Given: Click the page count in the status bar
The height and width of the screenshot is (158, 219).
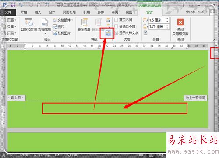Looking at the screenshot, I should [15, 155].
